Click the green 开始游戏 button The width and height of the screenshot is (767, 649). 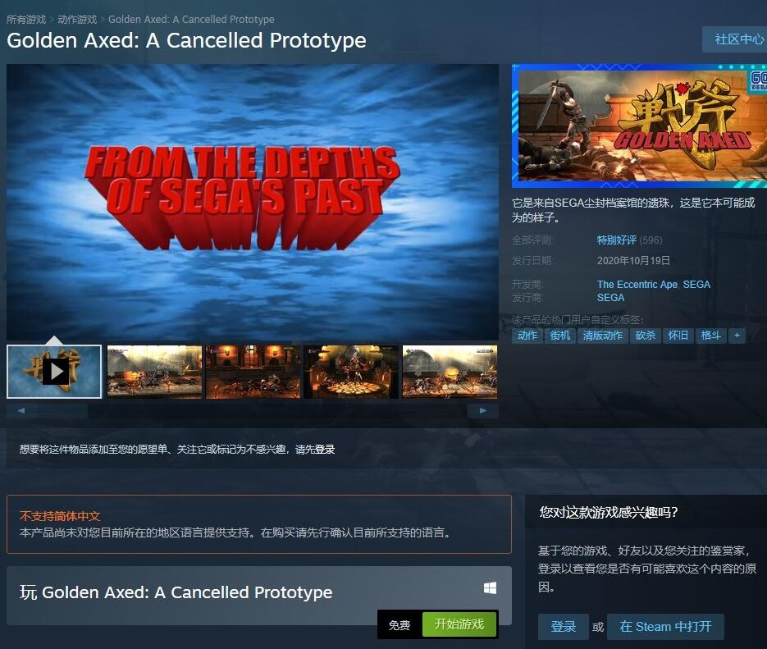[459, 624]
